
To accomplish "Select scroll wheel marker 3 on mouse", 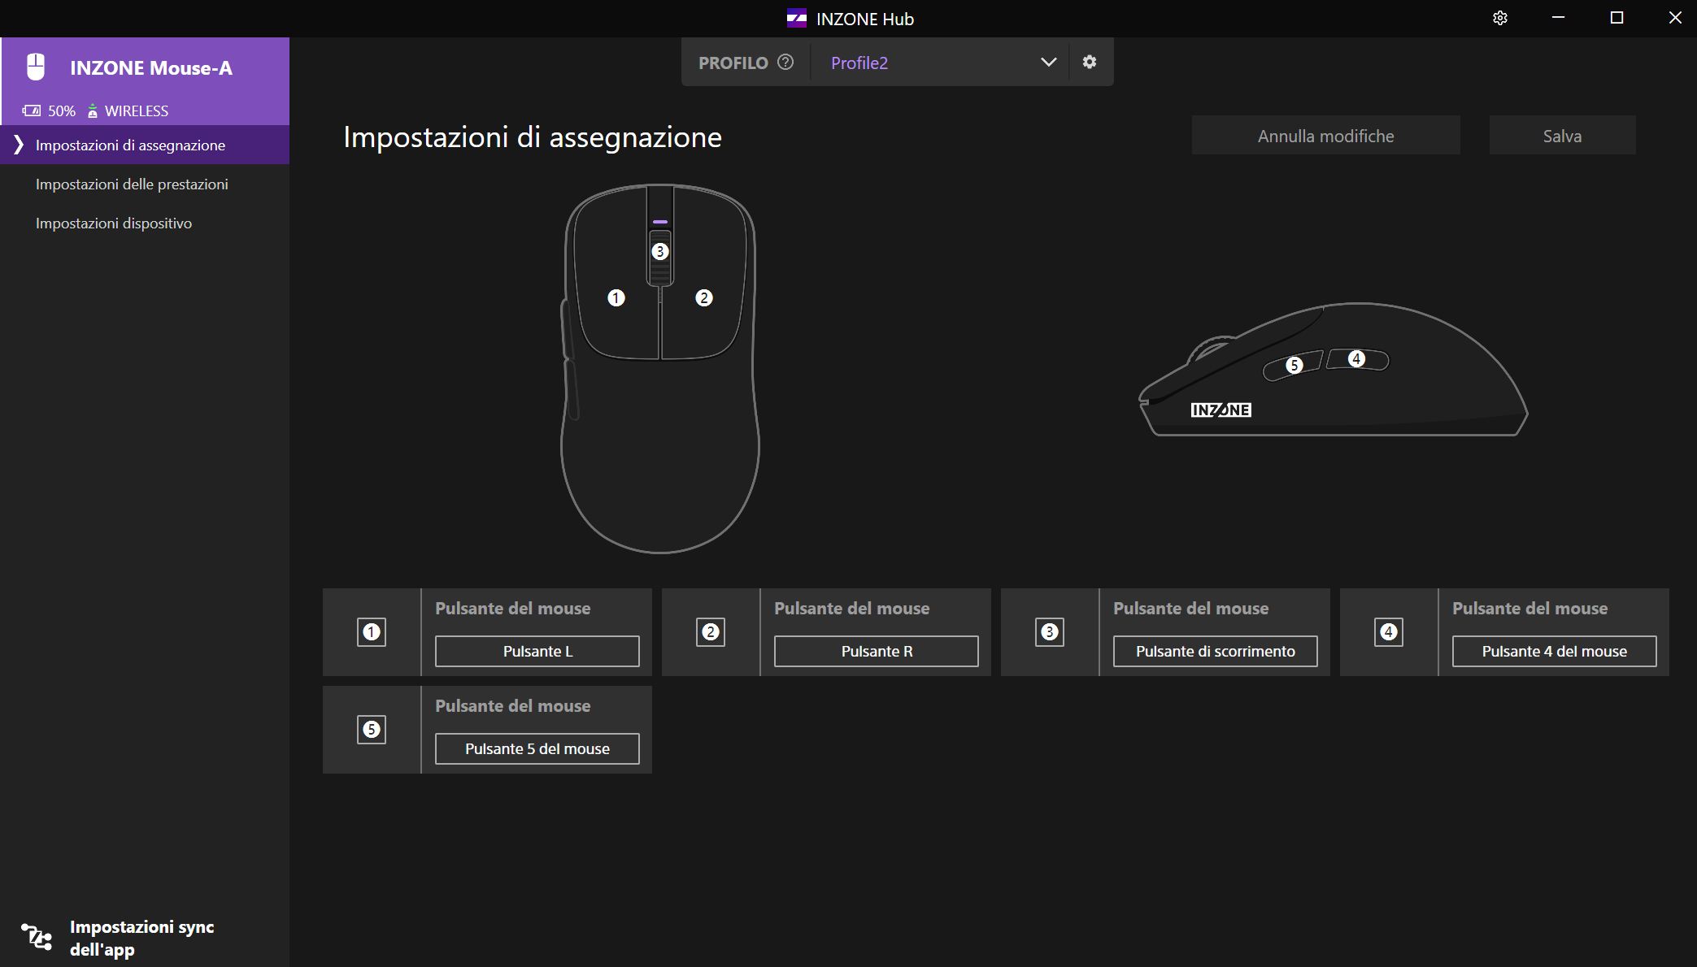I will (x=660, y=252).
